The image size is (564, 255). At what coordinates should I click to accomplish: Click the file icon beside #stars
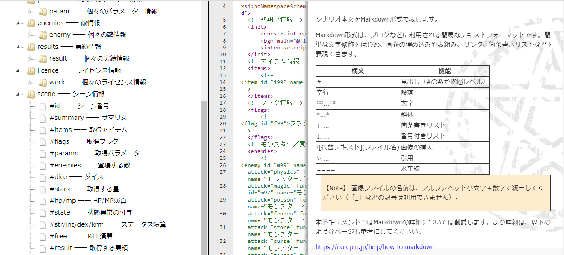coord(43,189)
